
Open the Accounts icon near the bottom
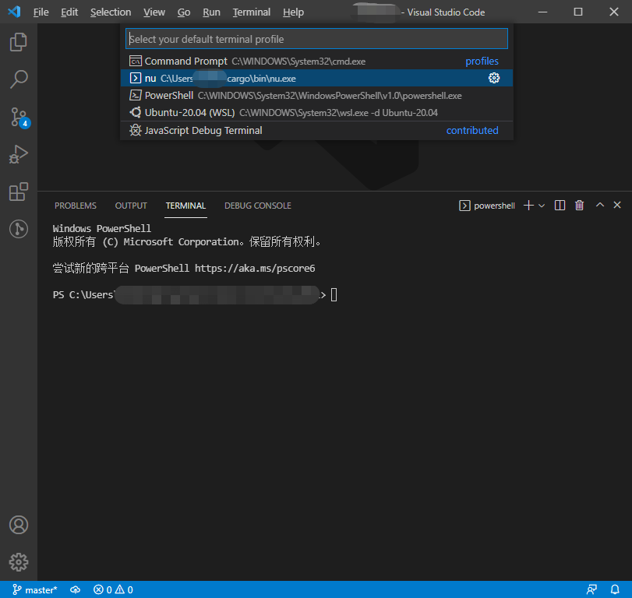click(x=18, y=525)
